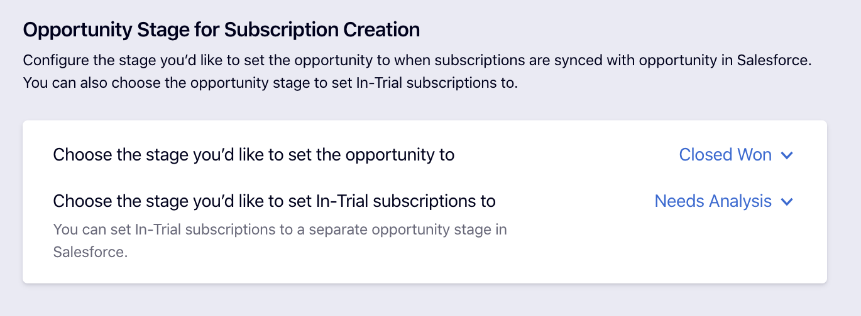The image size is (861, 316).
Task: Select the 'Needs Analysis' text value
Action: [713, 201]
